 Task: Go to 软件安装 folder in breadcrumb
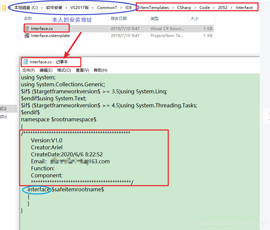point(54,8)
